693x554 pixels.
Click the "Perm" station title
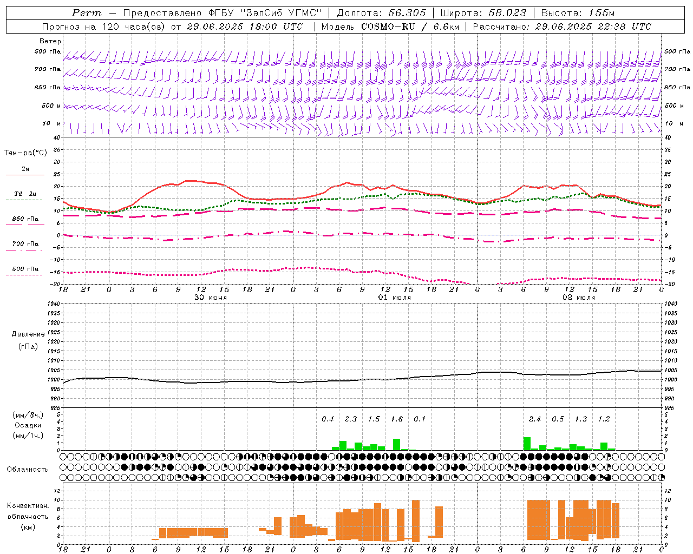pos(87,13)
